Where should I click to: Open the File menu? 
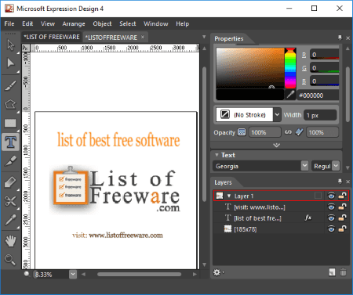(9, 23)
